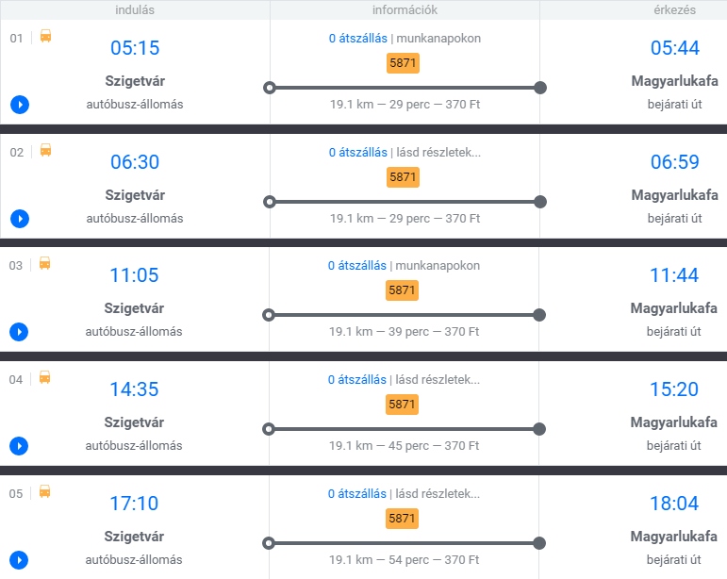Expand details arrow for the 06:30 departure
Image resolution: width=727 pixels, height=579 pixels.
click(20, 219)
